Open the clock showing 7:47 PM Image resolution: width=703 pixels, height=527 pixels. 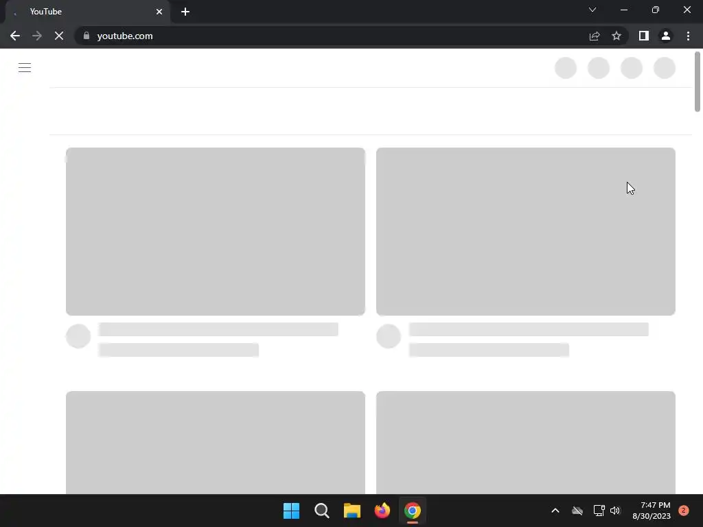pos(652,511)
